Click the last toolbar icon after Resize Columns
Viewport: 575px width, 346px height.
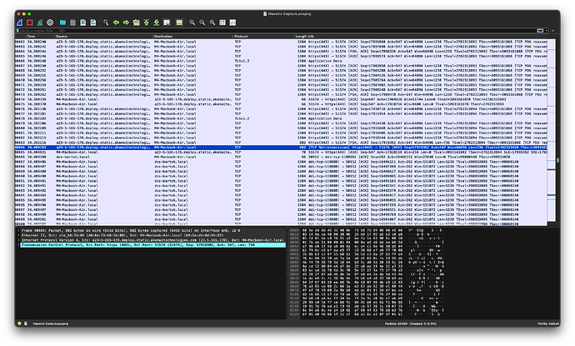[232, 23]
